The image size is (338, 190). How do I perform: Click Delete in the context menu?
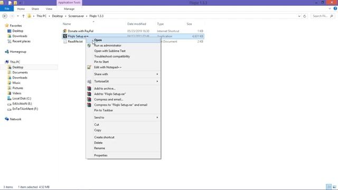coord(123,142)
